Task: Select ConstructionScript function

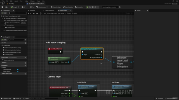Action: pos(9,60)
